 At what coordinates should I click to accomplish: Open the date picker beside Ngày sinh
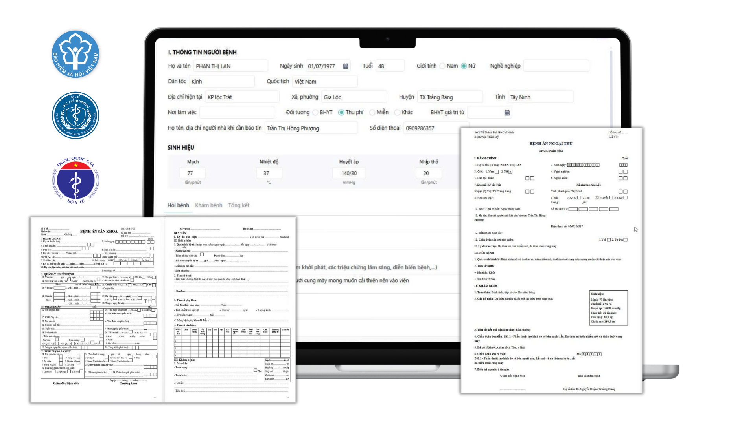(345, 66)
